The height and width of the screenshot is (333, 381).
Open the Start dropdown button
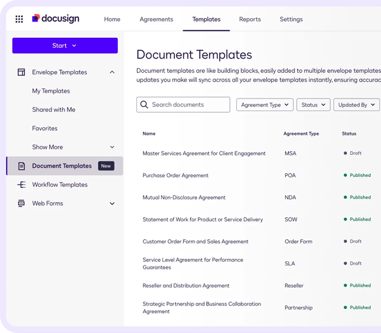tap(65, 46)
